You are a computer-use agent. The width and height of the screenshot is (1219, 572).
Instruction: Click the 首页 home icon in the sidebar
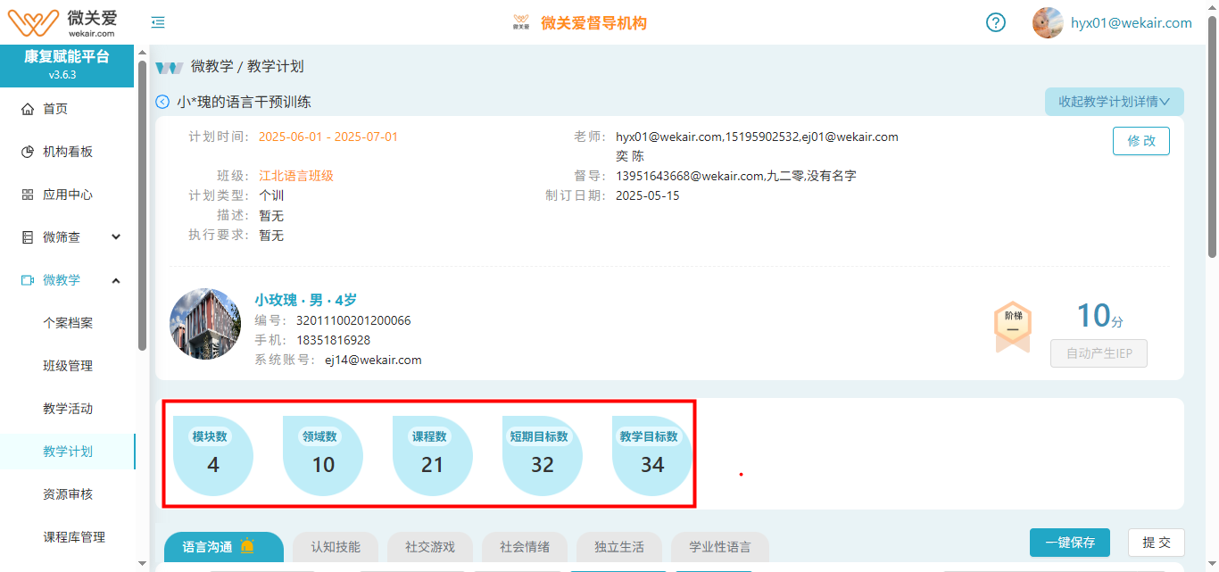[x=28, y=109]
